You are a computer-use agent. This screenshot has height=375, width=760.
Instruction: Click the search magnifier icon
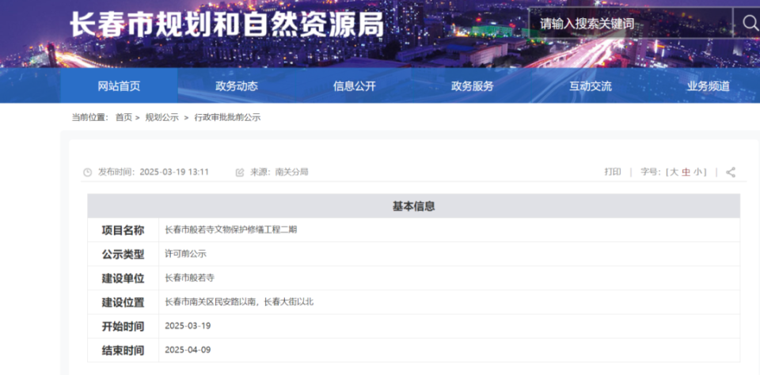click(x=750, y=22)
